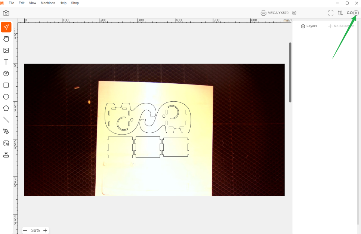Viewport: 361px width, 234px height.
Task: Select the Ellipse shape tool
Action: 6,97
